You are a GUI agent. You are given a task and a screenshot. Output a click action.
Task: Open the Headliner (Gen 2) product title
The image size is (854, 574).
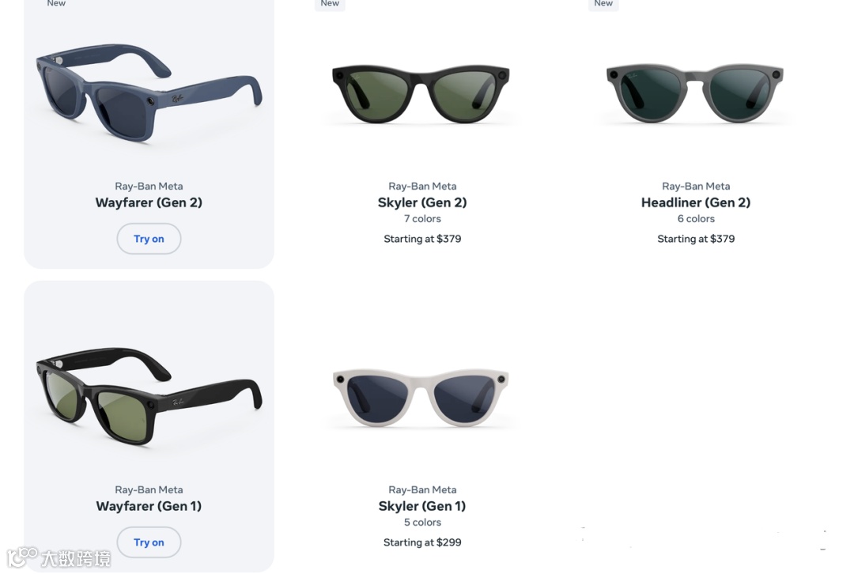click(696, 202)
